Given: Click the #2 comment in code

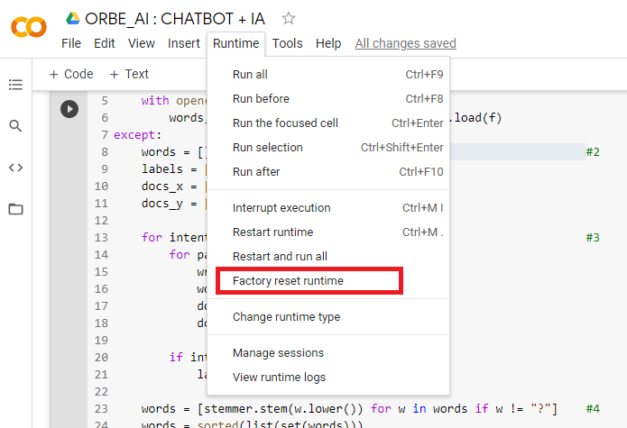Looking at the screenshot, I should click(593, 152).
